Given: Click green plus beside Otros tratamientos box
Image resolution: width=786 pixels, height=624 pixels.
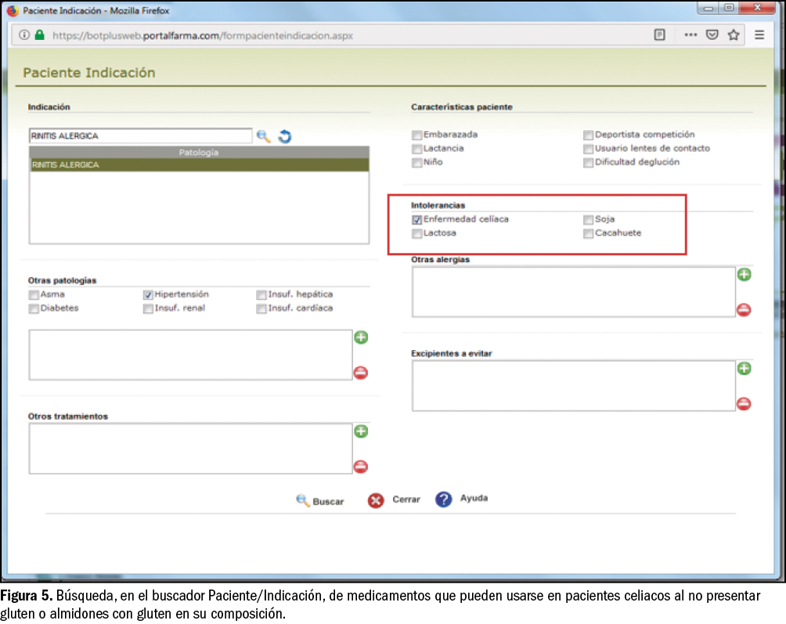Looking at the screenshot, I should pos(361,431).
